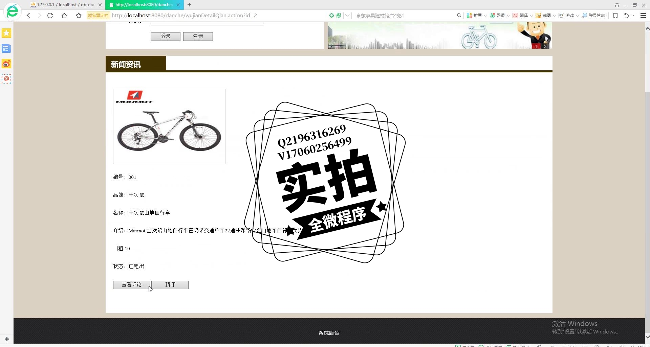Viewport: 650px width, 347px height.
Task: Open the 扩展 extensions menu
Action: coord(474,16)
